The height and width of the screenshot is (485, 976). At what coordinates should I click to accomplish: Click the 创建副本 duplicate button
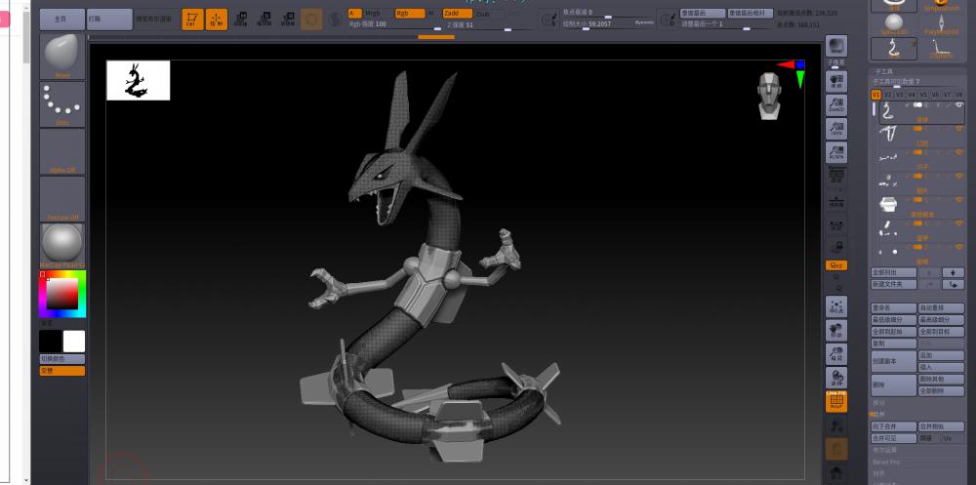tap(894, 361)
